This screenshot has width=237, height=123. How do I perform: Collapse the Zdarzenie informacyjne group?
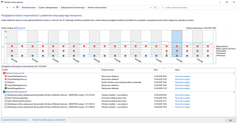coord(234,92)
